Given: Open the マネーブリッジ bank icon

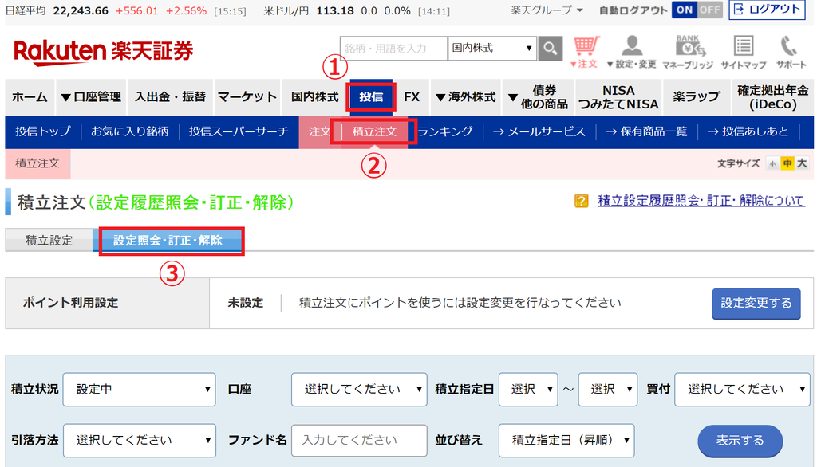Looking at the screenshot, I should 687,52.
